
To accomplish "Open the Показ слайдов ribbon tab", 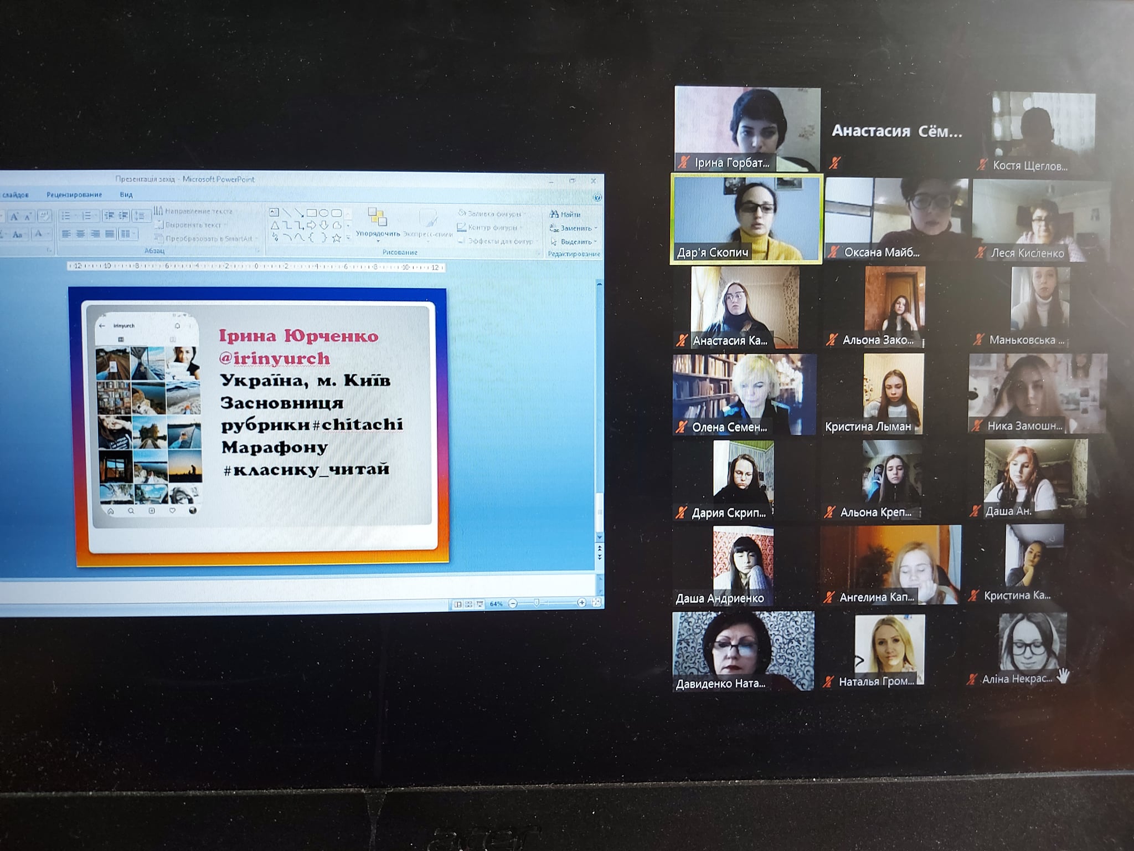I will [14, 194].
